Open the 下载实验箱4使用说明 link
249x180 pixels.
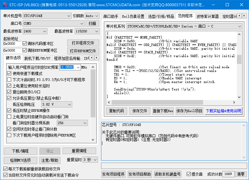pos(223,111)
